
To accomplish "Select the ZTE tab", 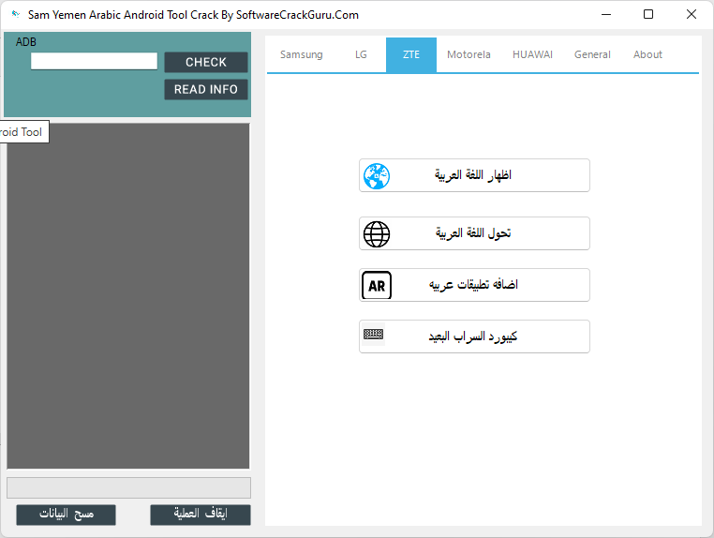I will coord(411,54).
